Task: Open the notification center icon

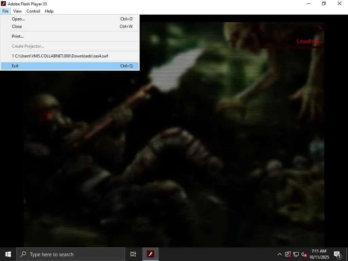Action: tap(337, 255)
